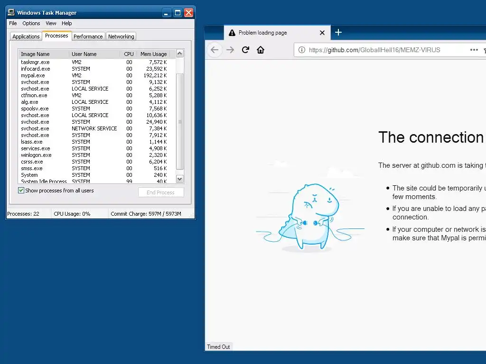Click the browser Forward arrow button
Viewport: 486px width, 364px height.
click(x=230, y=50)
